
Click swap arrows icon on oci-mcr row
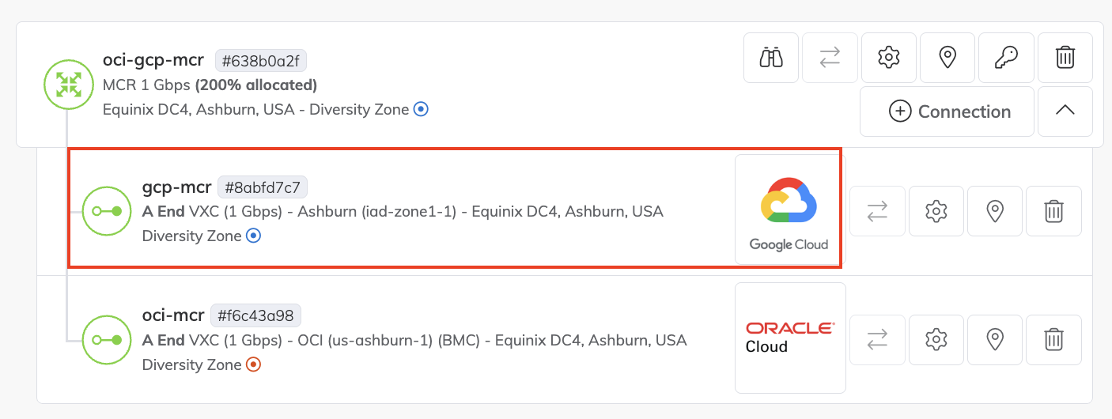click(877, 339)
